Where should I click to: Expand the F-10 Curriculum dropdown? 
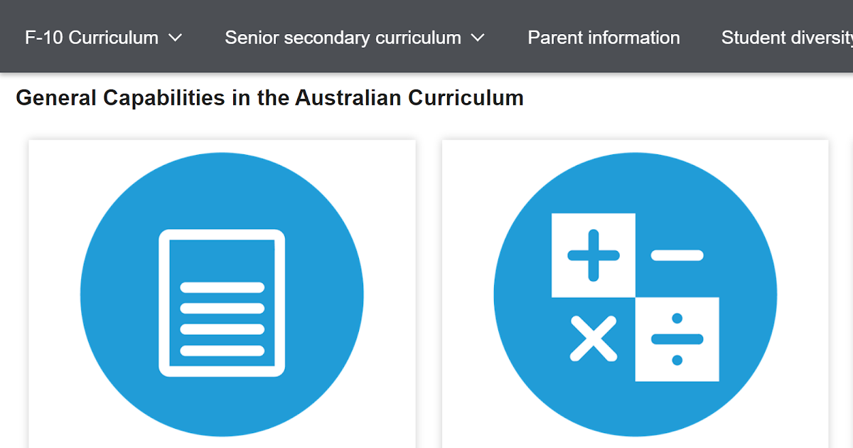pyautogui.click(x=92, y=38)
